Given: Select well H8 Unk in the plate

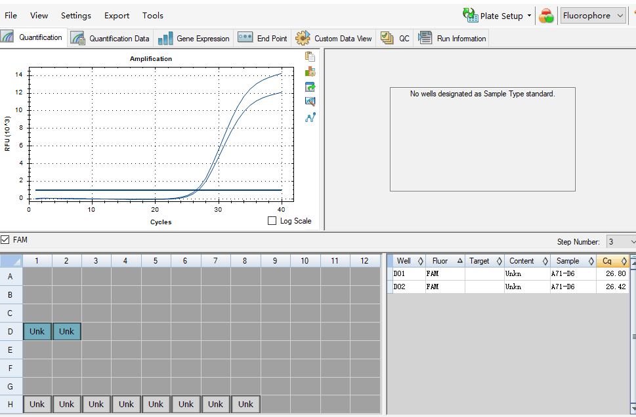Looking at the screenshot, I should click(x=245, y=405).
